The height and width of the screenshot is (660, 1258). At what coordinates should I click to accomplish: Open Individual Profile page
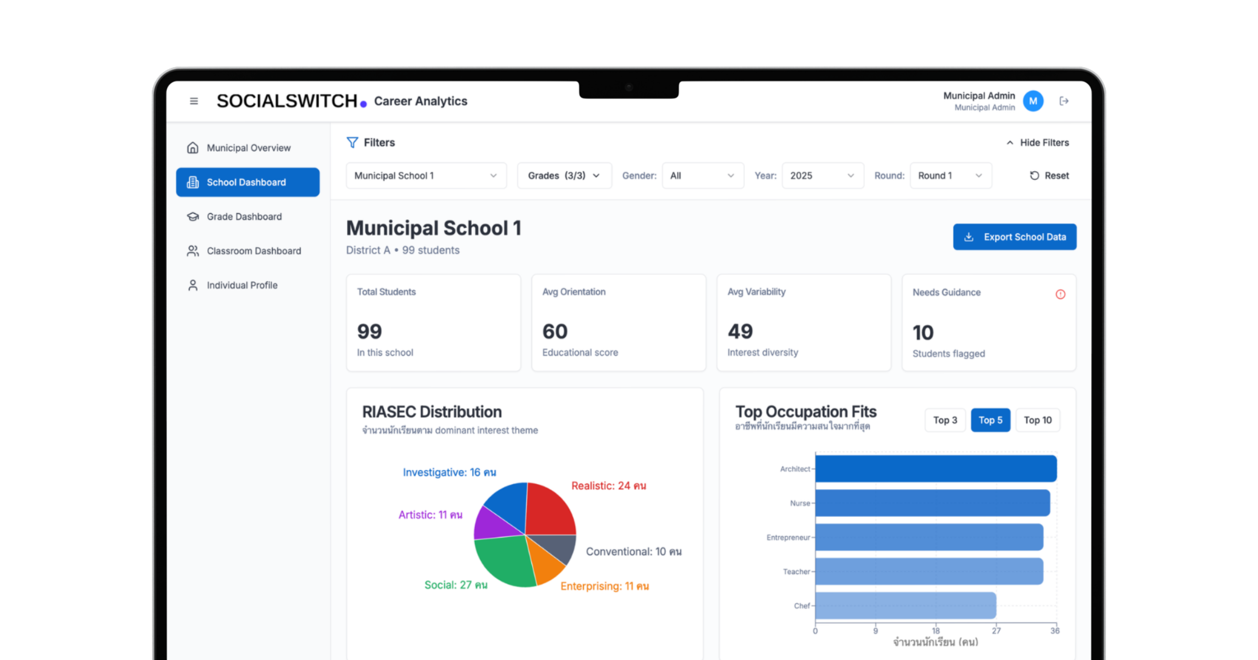pos(242,285)
